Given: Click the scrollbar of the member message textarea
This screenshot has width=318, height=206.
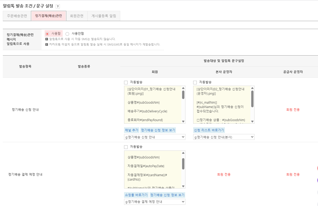Looking at the screenshot, I should (x=183, y=104).
